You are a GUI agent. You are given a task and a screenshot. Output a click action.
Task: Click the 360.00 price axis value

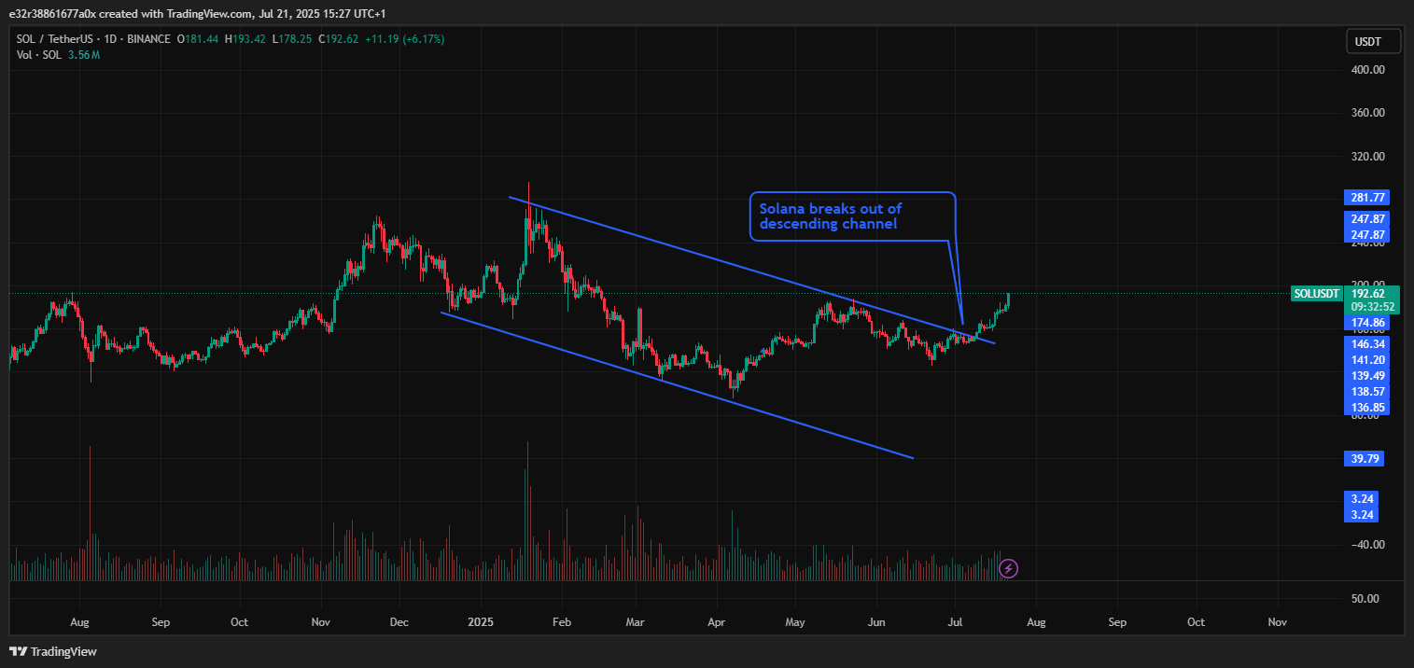click(1367, 113)
